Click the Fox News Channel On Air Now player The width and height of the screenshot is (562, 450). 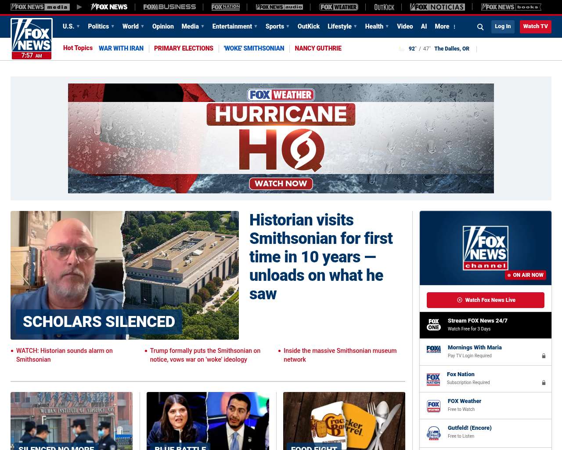(x=486, y=248)
